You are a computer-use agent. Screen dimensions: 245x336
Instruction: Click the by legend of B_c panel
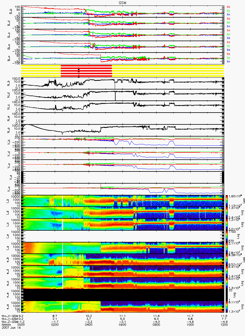(228, 34)
